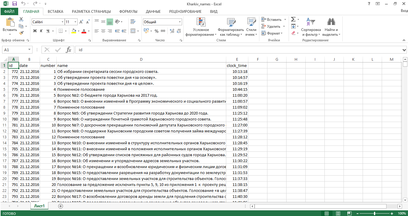408x216 pixels.
Task: Click the decrease indent icon
Action: pos(118,31)
